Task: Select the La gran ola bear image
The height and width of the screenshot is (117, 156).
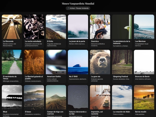Action: tap(100, 62)
